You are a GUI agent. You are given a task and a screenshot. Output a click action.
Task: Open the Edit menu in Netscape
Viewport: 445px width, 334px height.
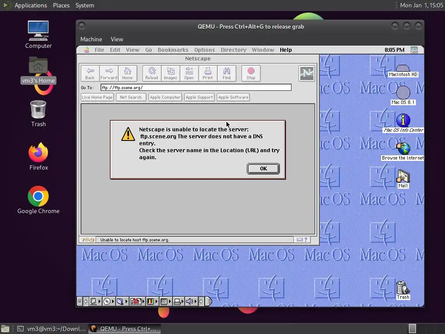click(115, 50)
